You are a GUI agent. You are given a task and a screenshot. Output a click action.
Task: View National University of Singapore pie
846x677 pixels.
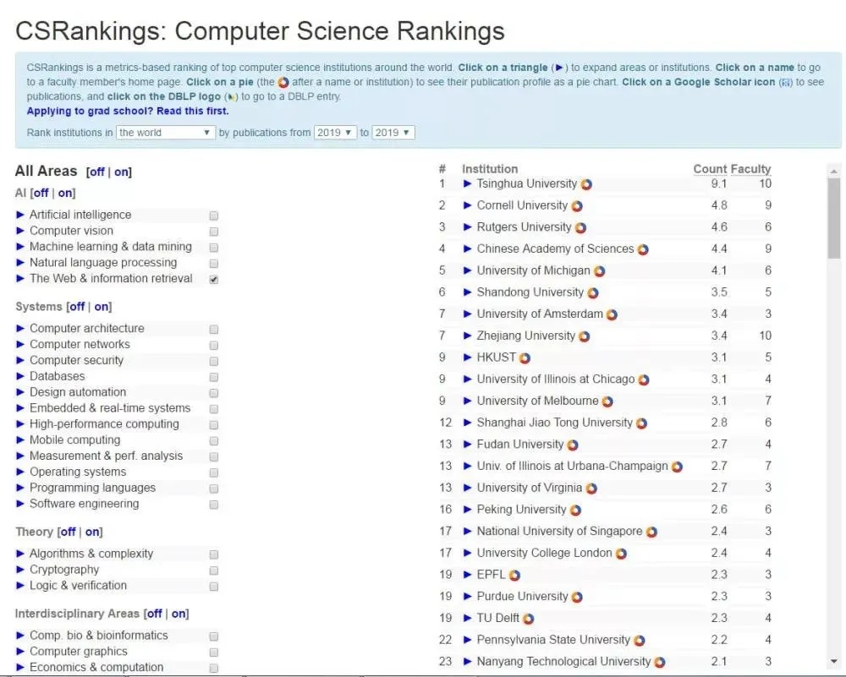coord(651,532)
